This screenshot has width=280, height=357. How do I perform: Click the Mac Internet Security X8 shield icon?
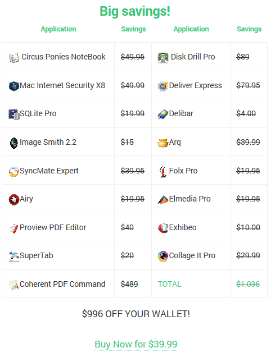point(14,86)
